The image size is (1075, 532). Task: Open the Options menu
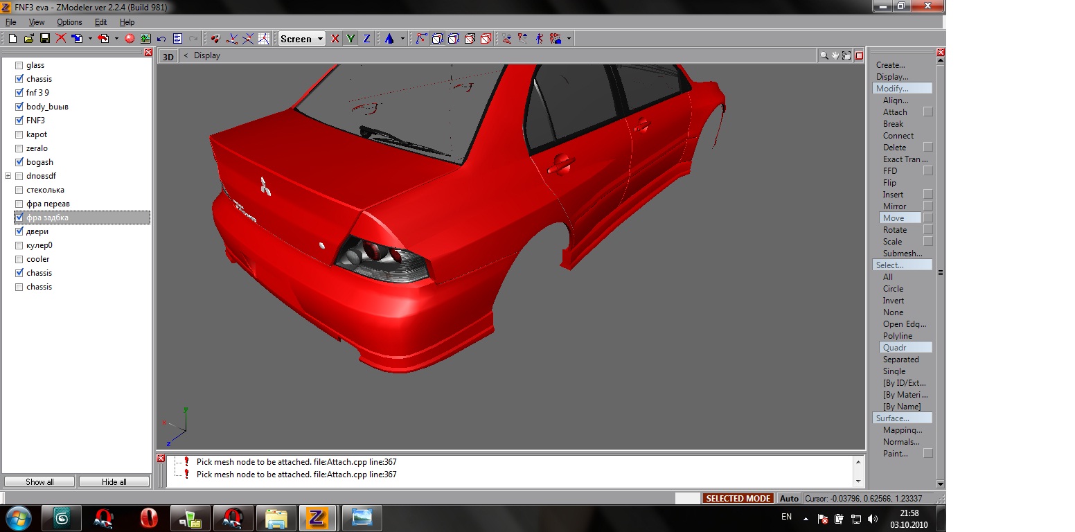(69, 22)
